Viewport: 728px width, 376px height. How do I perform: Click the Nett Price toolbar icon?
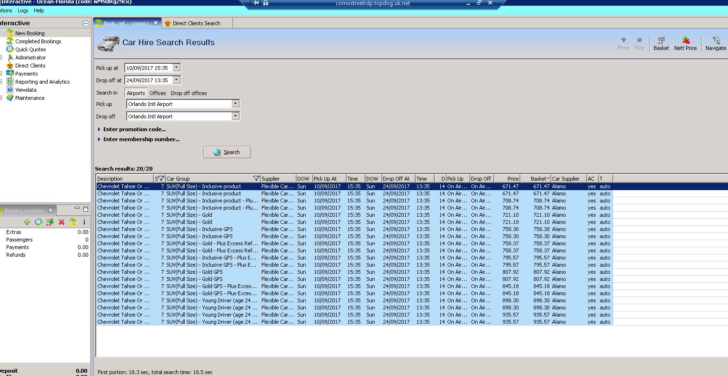pos(685,43)
